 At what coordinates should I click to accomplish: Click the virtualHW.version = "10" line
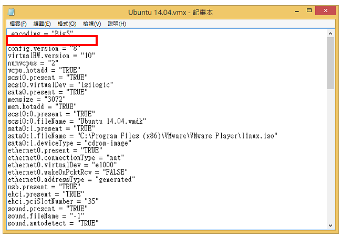tap(51, 56)
